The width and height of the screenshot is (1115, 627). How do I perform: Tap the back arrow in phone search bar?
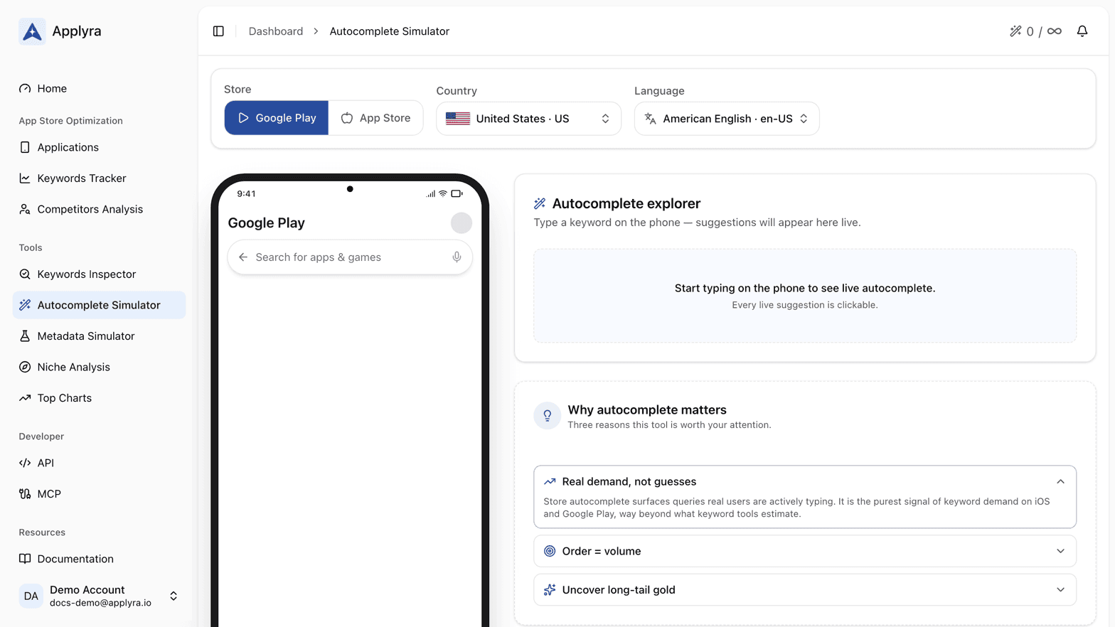point(243,257)
